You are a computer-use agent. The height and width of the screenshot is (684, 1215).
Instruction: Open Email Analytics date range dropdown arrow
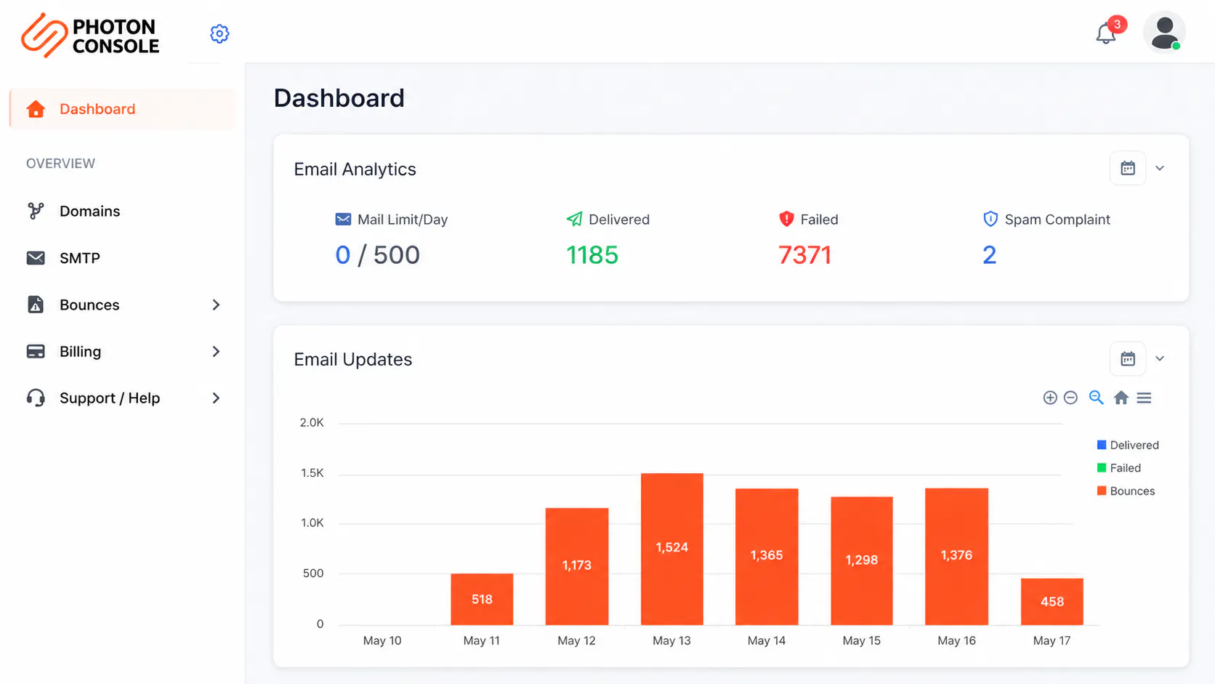[1160, 168]
